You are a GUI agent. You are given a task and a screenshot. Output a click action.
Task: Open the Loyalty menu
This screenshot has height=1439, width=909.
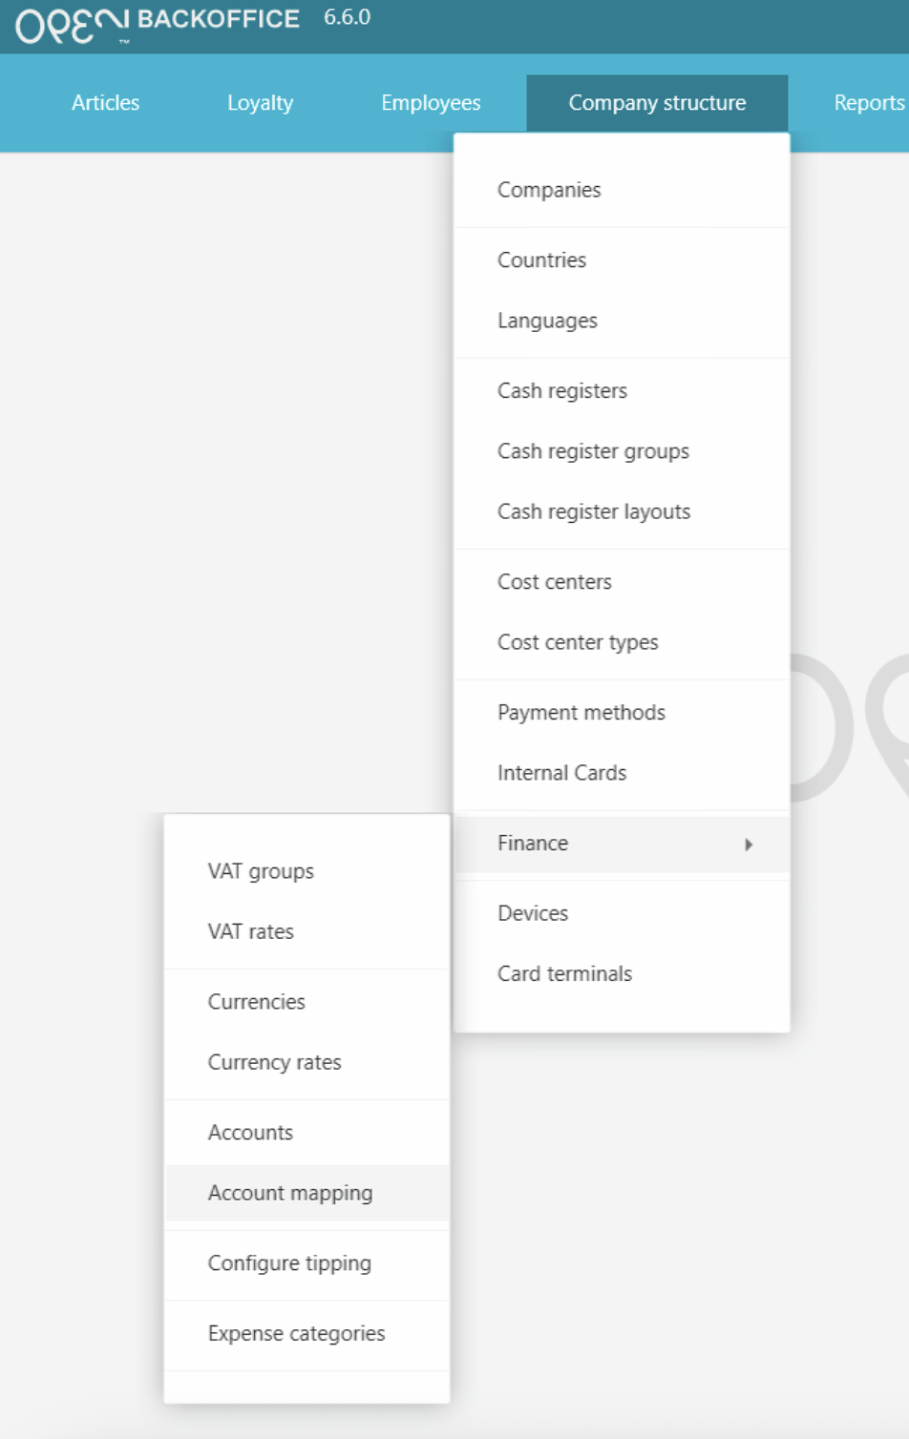coord(260,103)
